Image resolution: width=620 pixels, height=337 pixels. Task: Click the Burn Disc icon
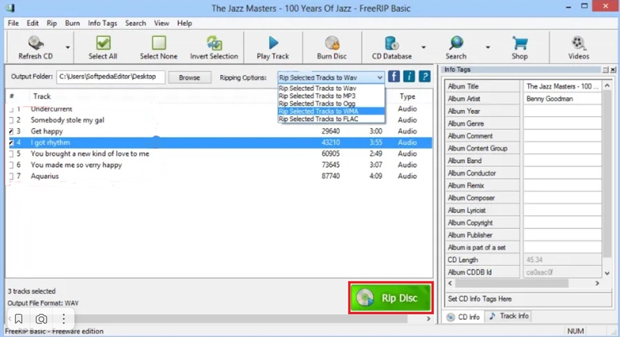tap(332, 42)
